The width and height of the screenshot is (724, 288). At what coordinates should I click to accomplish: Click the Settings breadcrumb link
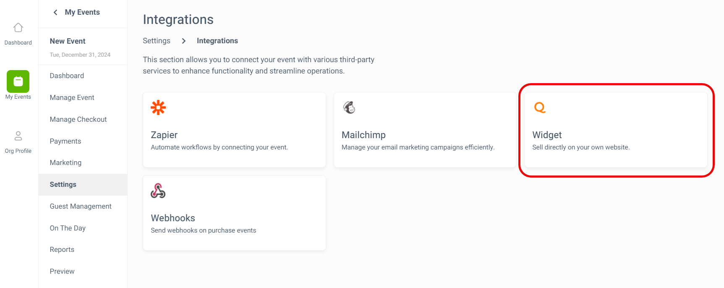pos(157,41)
